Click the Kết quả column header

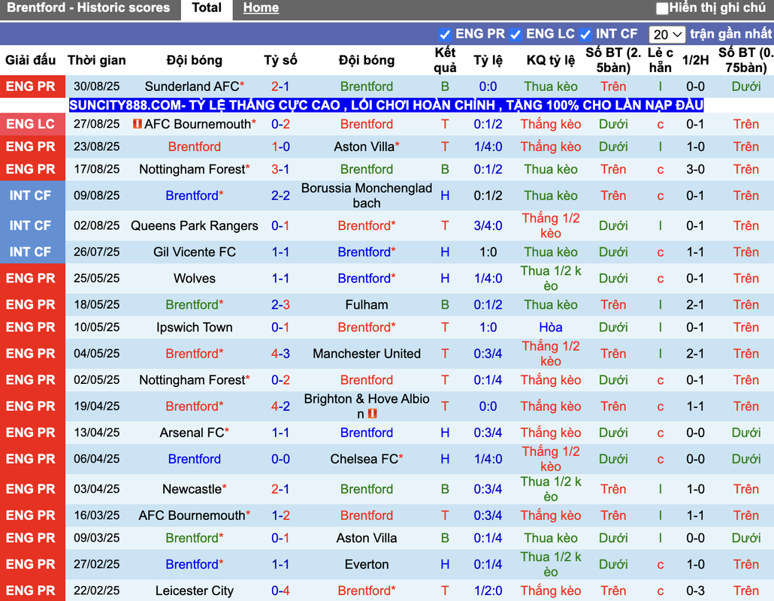[x=445, y=60]
